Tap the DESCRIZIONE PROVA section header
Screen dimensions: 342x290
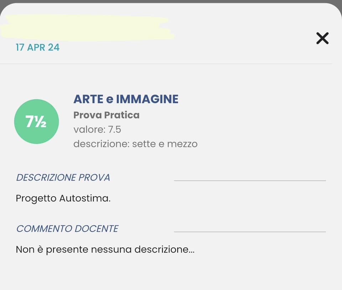click(x=63, y=177)
